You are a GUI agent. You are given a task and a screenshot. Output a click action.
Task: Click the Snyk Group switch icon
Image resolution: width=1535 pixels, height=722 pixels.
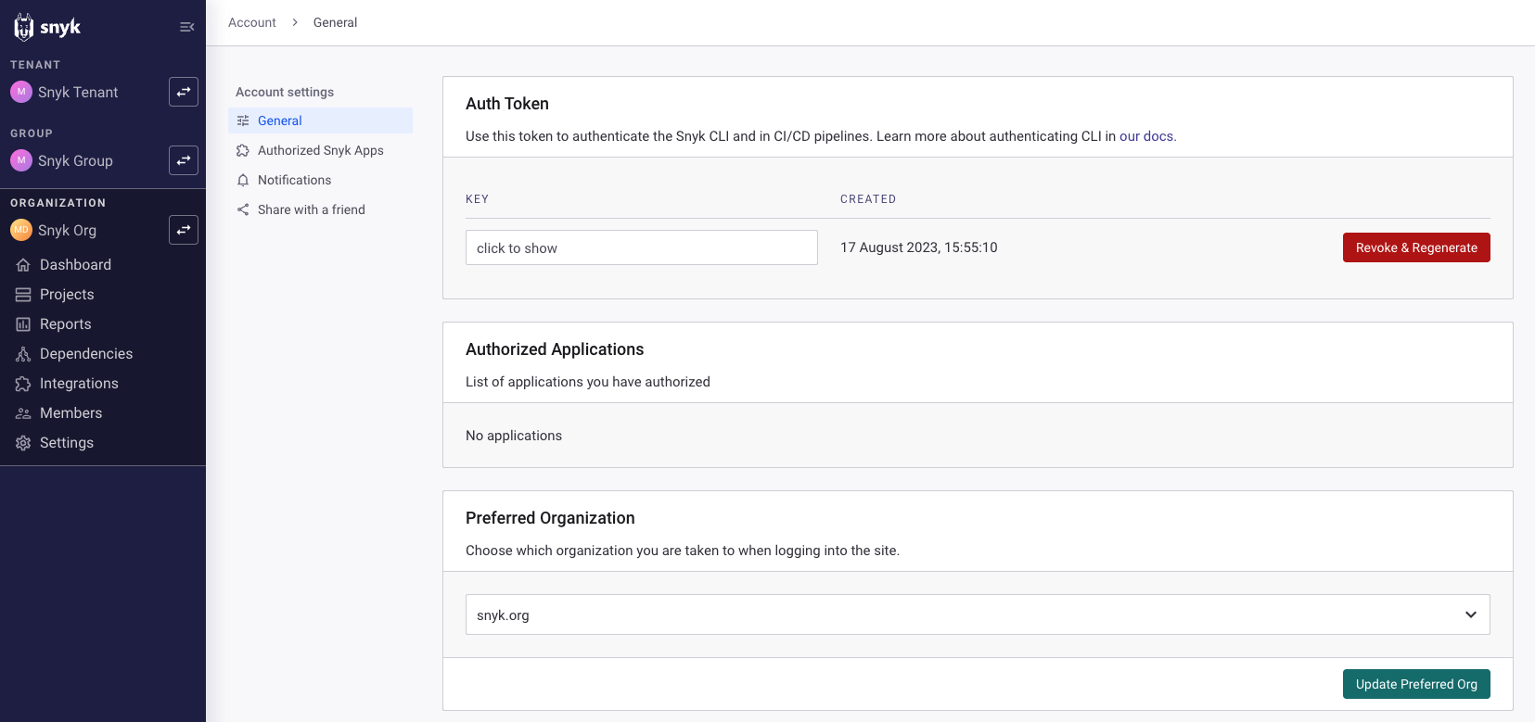pos(184,160)
